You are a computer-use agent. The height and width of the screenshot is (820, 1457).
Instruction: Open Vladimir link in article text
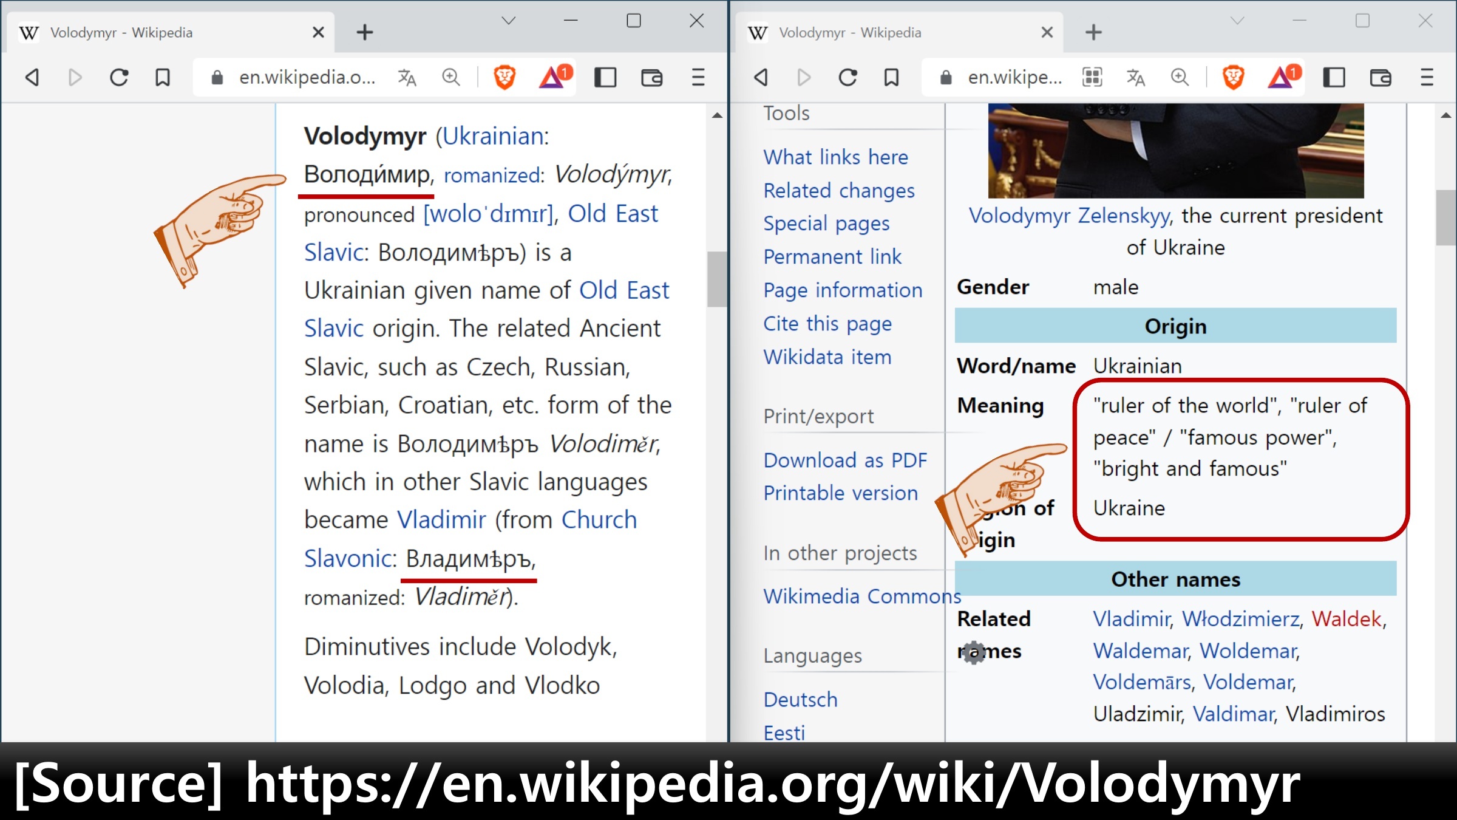(x=441, y=520)
